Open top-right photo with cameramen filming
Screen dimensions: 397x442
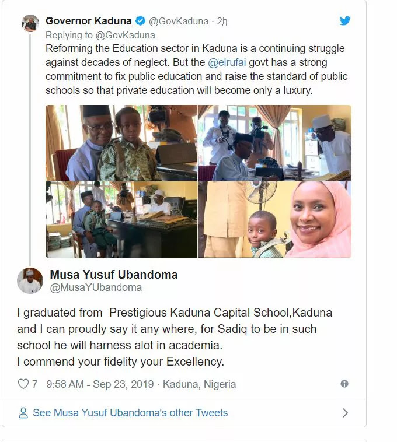pos(275,143)
